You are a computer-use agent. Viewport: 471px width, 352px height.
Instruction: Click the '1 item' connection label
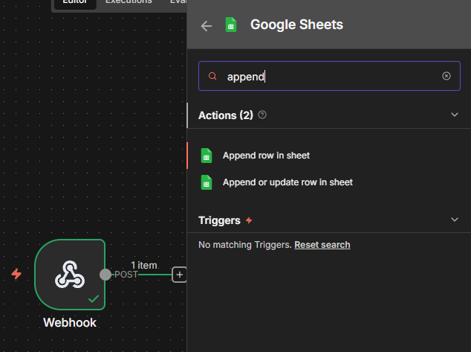click(x=144, y=265)
